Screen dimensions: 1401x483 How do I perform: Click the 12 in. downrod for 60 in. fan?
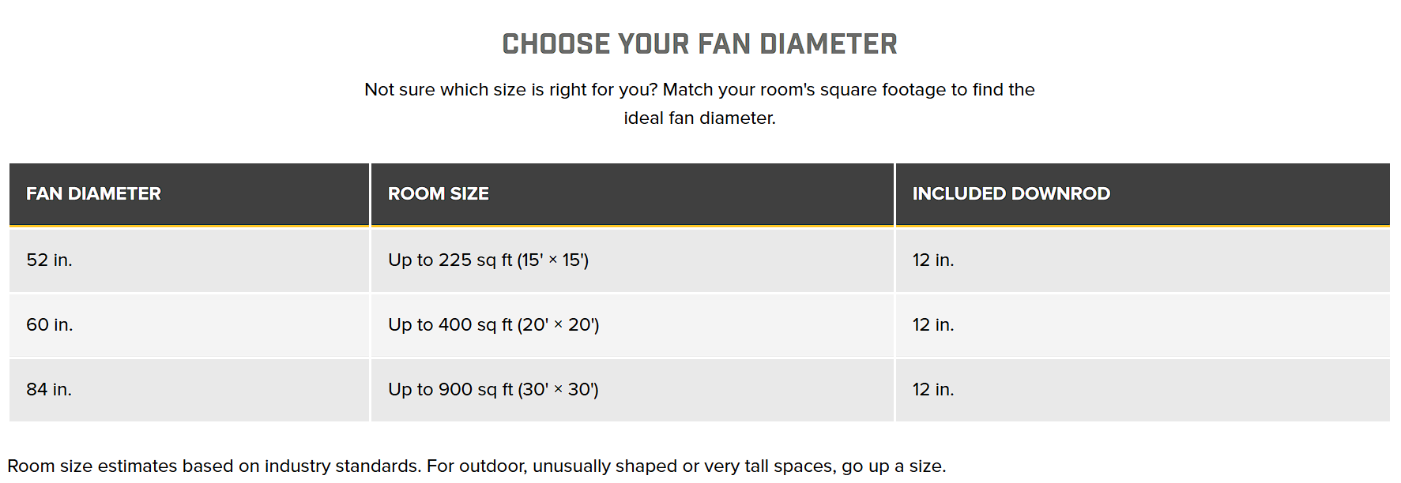tap(1143, 325)
